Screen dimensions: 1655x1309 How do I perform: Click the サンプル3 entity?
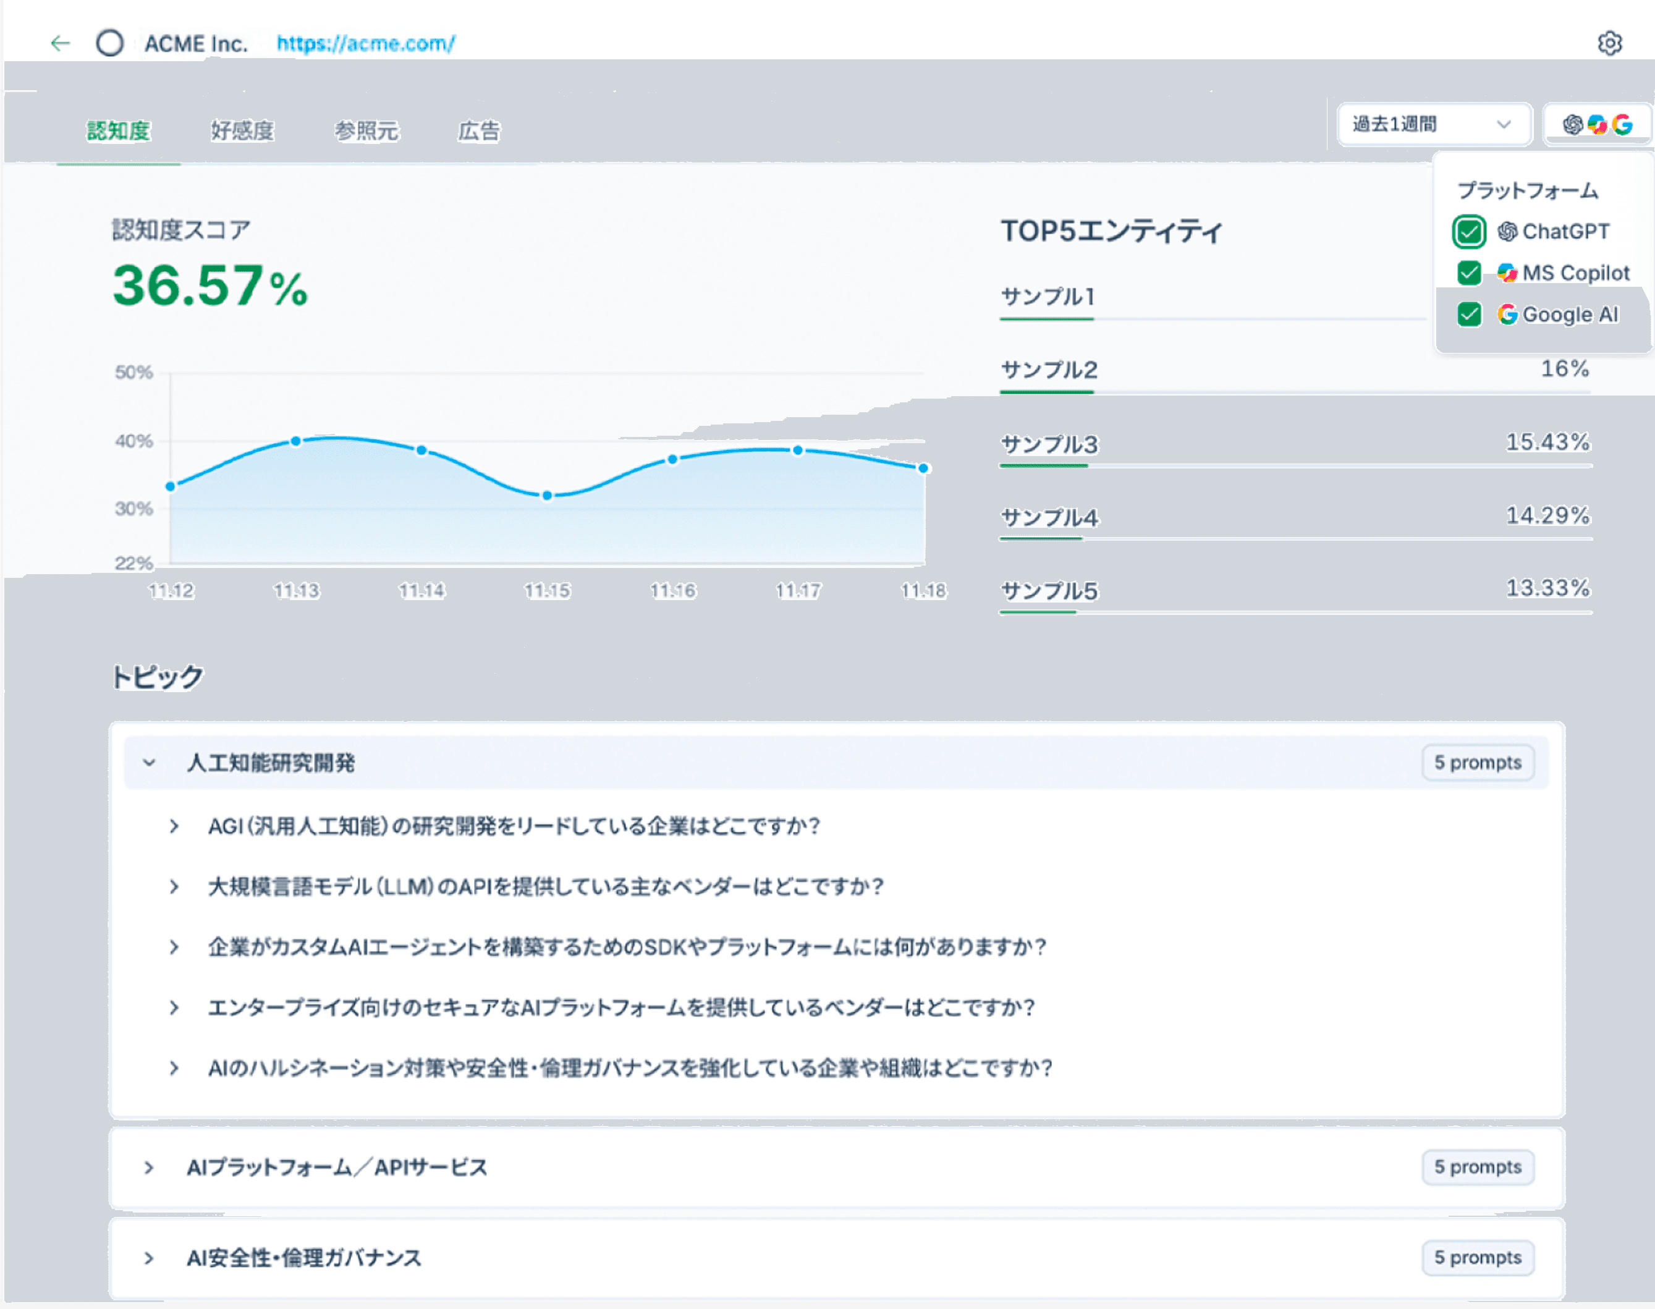tap(1049, 444)
